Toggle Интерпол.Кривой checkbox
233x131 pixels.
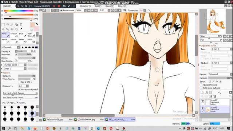(19, 90)
